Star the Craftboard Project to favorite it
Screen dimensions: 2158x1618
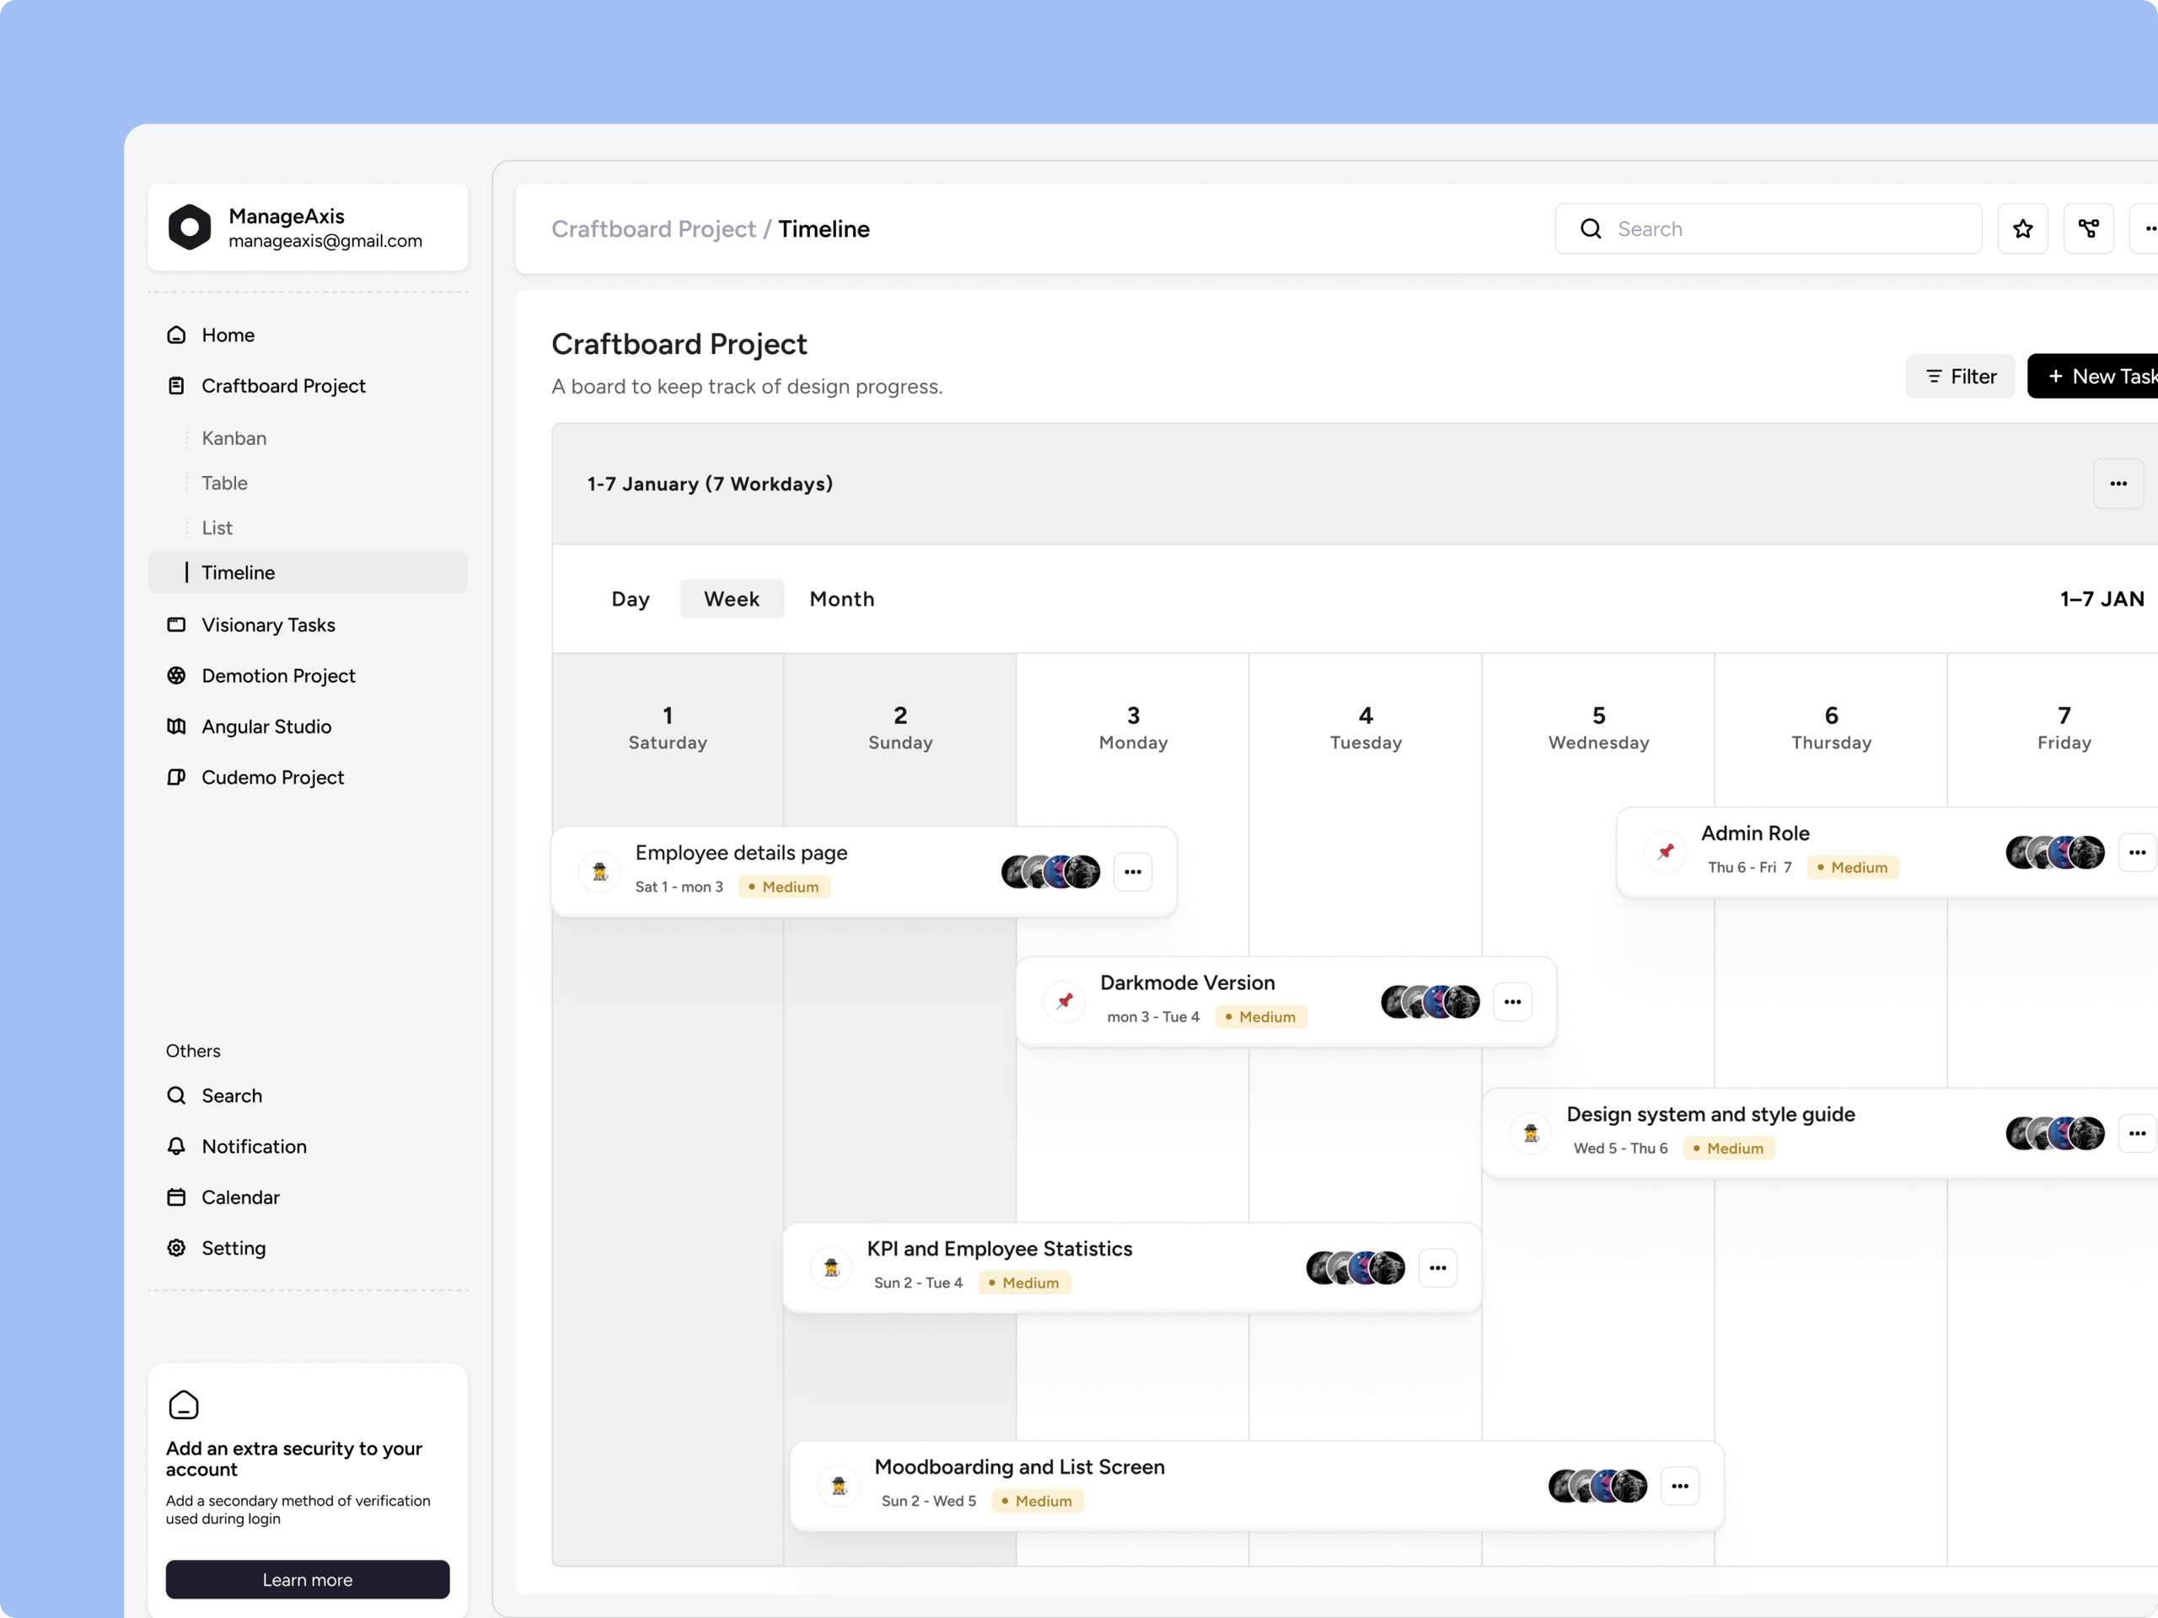click(2022, 228)
